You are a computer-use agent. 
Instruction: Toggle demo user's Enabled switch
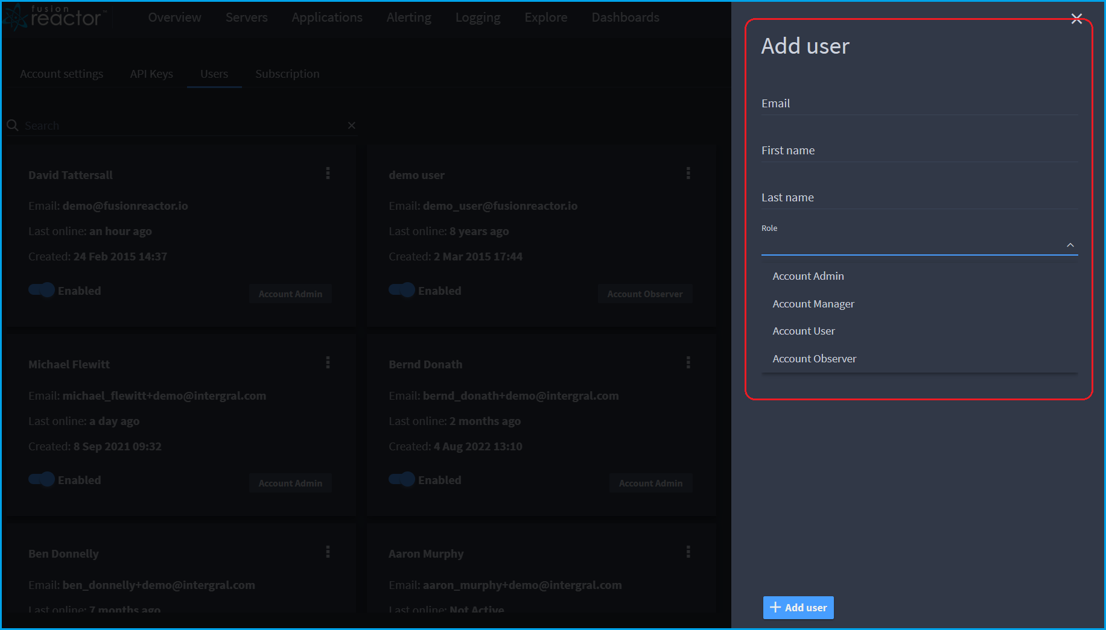(402, 290)
